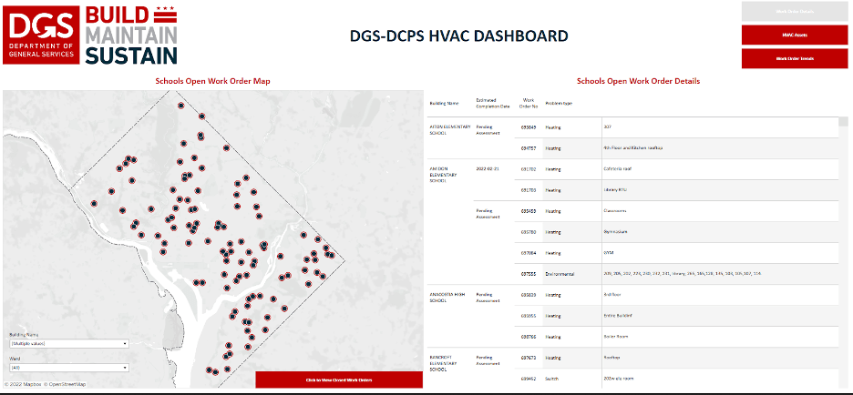Open the Work Order Details tab button
This screenshot has height=395, width=853.
coord(793,12)
